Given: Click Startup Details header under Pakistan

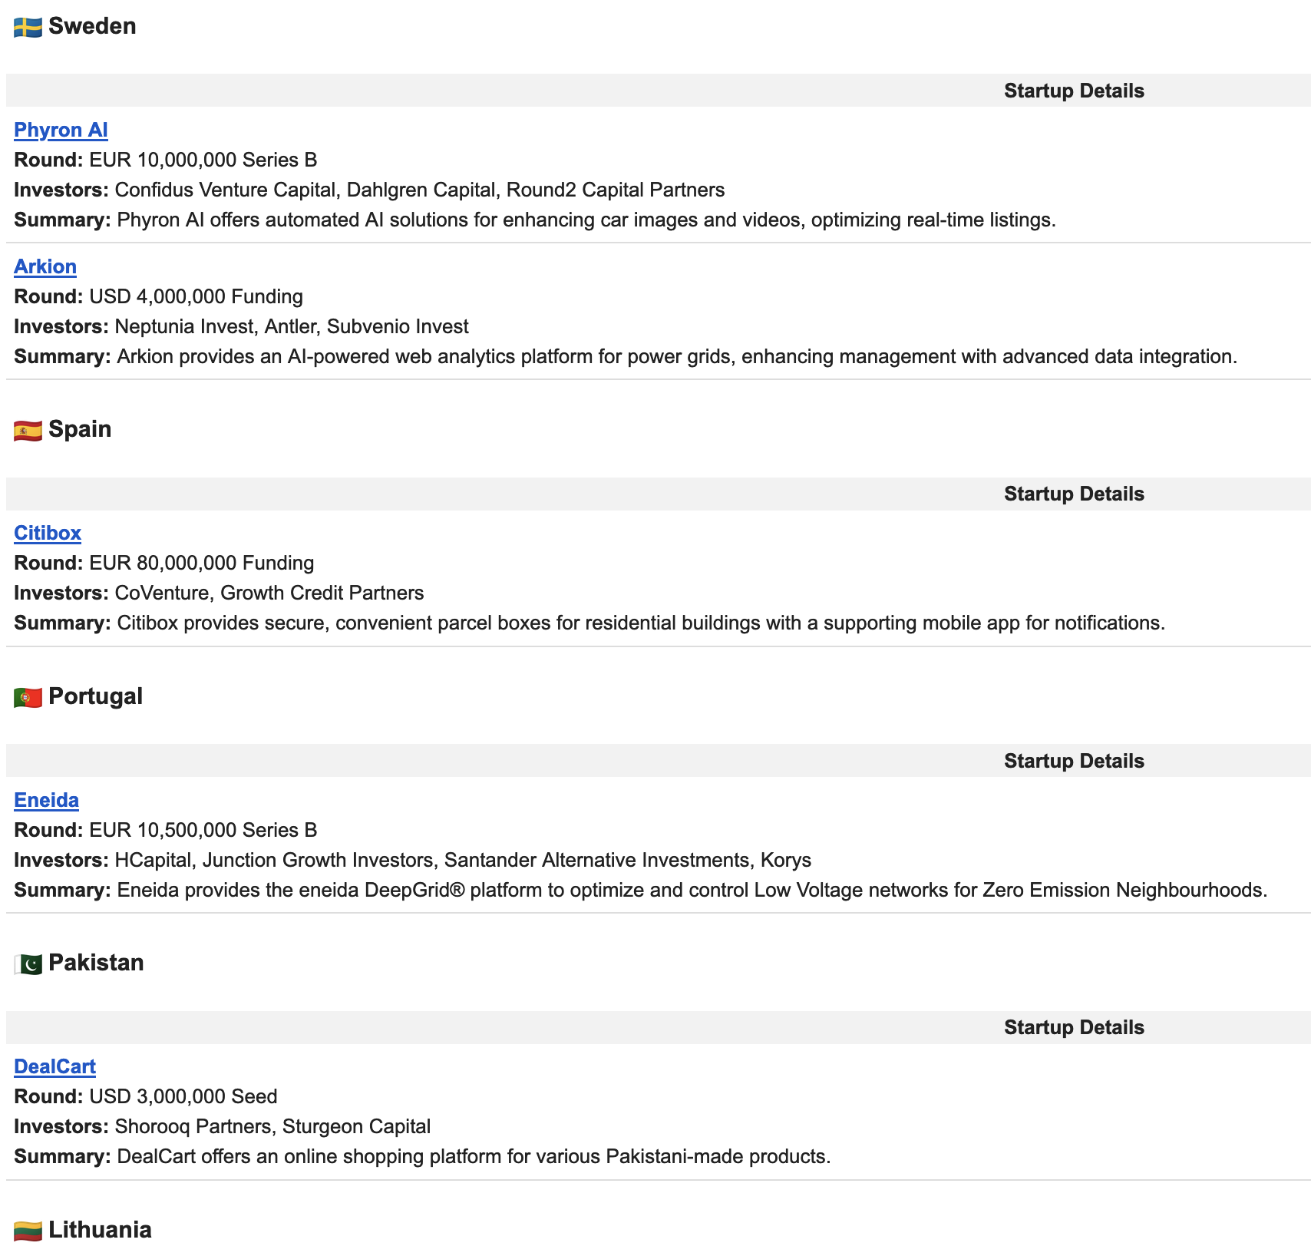Looking at the screenshot, I should tap(1073, 1027).
